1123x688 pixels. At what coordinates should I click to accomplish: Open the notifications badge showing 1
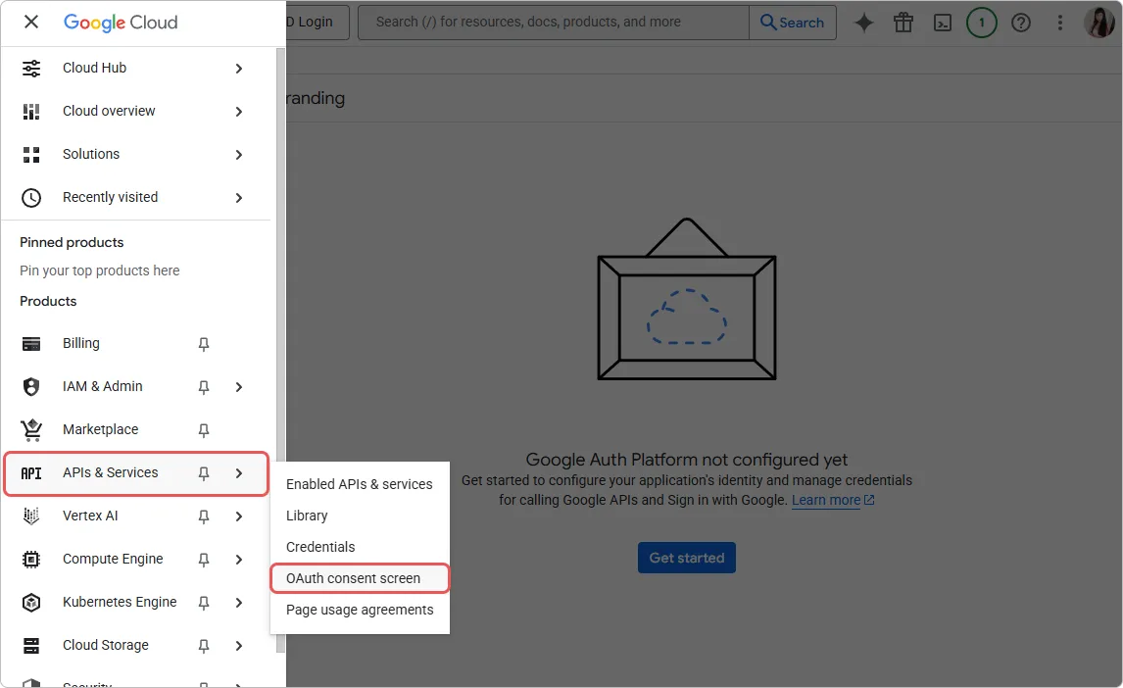[x=981, y=22]
